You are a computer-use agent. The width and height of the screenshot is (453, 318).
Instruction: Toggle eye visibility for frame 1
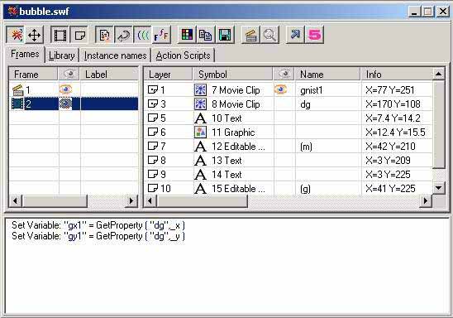[x=65, y=89]
